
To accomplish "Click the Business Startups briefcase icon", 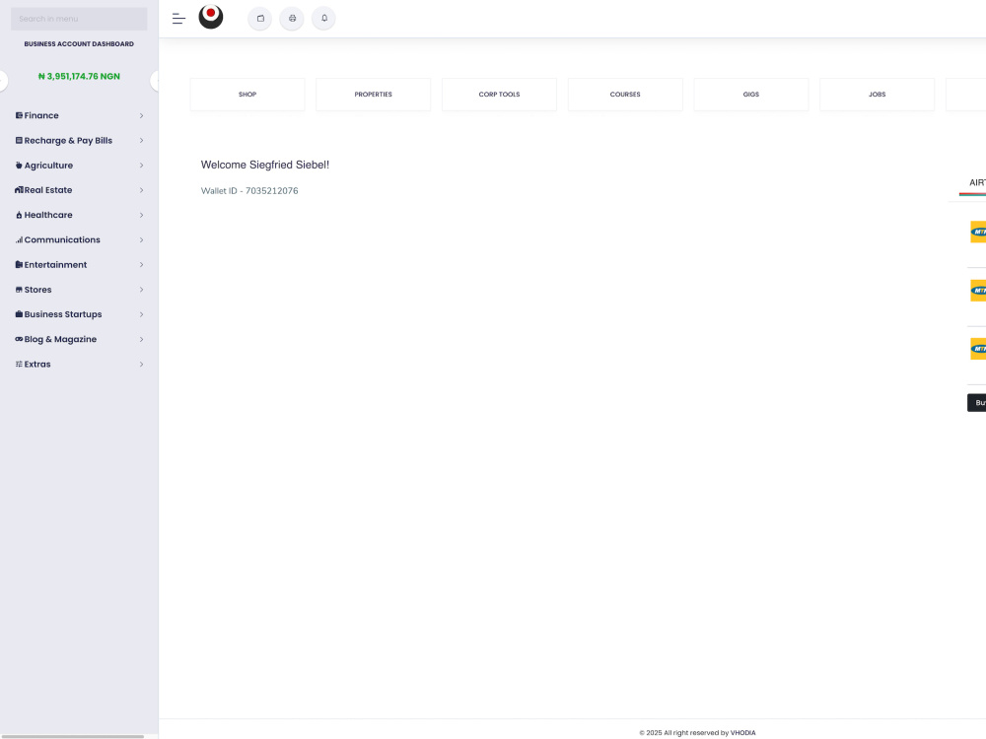I will 19,314.
